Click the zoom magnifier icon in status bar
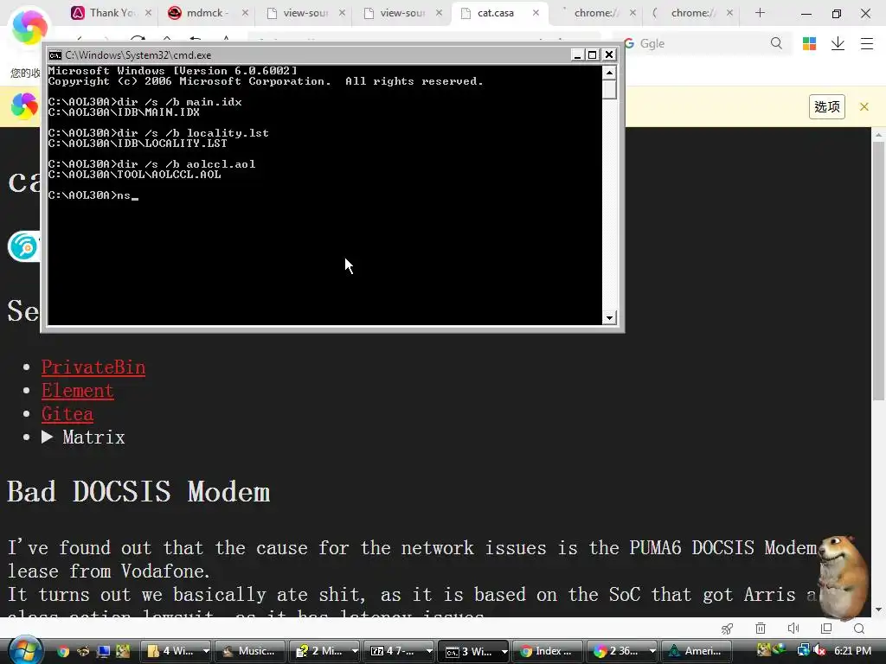 [x=859, y=629]
